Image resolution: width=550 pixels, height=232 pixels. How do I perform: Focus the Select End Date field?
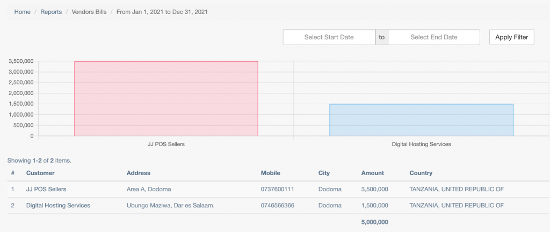(434, 37)
